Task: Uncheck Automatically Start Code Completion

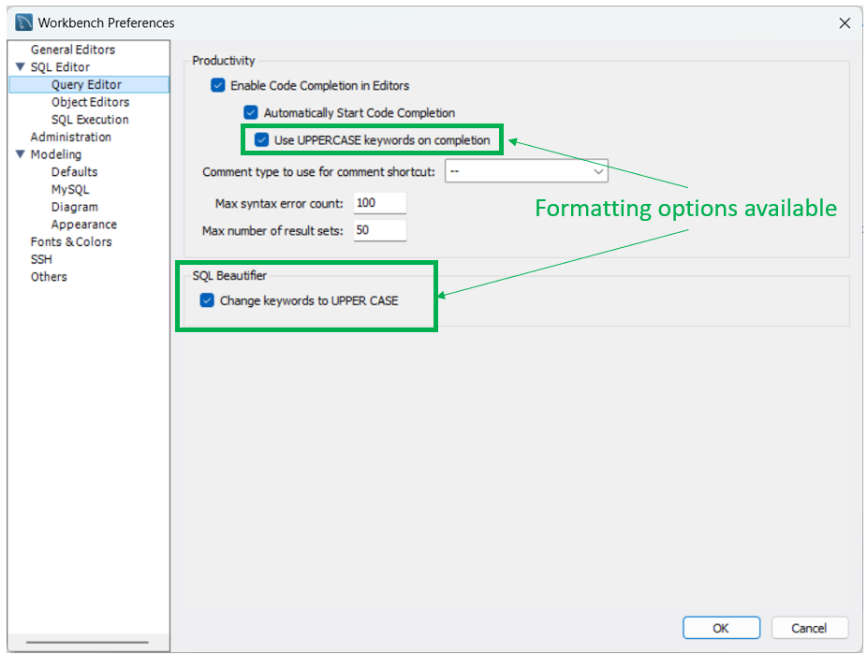Action: pyautogui.click(x=251, y=113)
